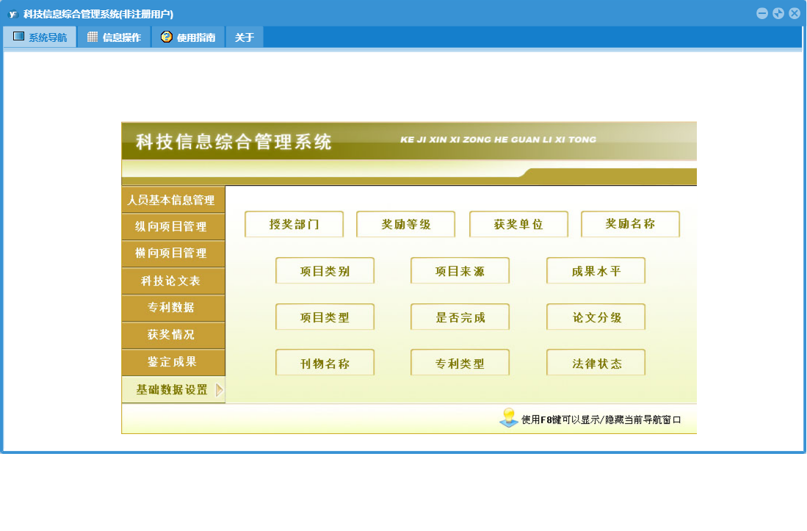Viewport: 807px width, 531px height.
Task: Open the 信息操作 tab
Action: click(x=114, y=37)
